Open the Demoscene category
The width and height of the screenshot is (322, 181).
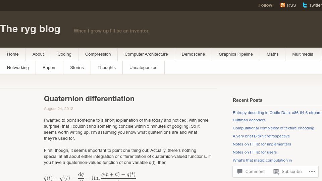coord(193,54)
